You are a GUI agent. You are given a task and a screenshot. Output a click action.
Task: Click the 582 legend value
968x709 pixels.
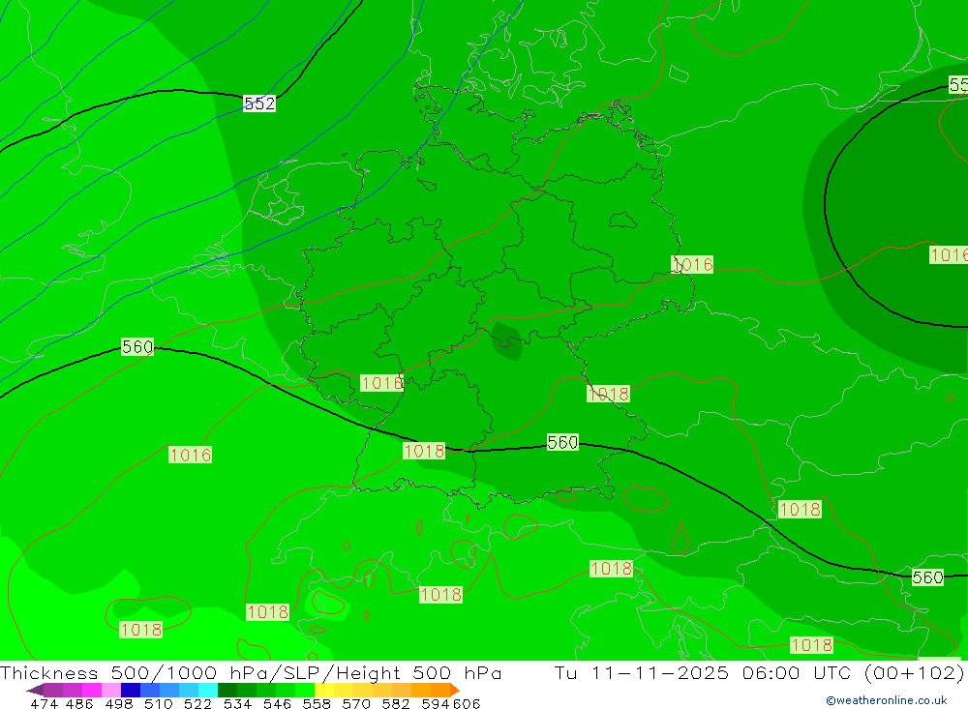[396, 703]
